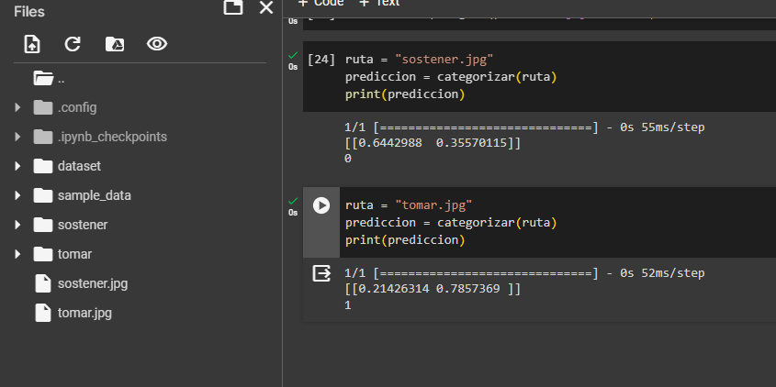This screenshot has width=776, height=387.
Task: Toggle show hidden files eye icon
Action: [x=156, y=44]
